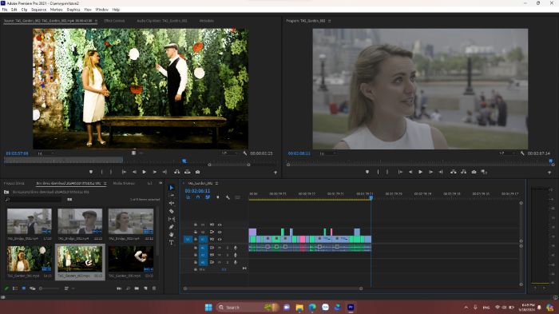559x314 pixels.
Task: Select the Razor tool
Action: (172, 211)
